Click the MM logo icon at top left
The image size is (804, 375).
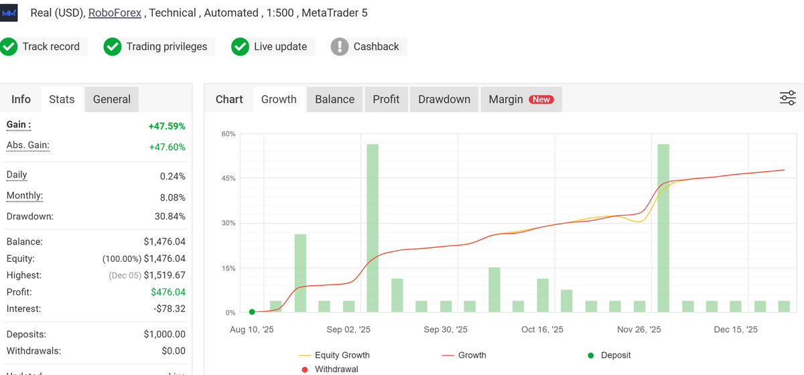pos(10,13)
